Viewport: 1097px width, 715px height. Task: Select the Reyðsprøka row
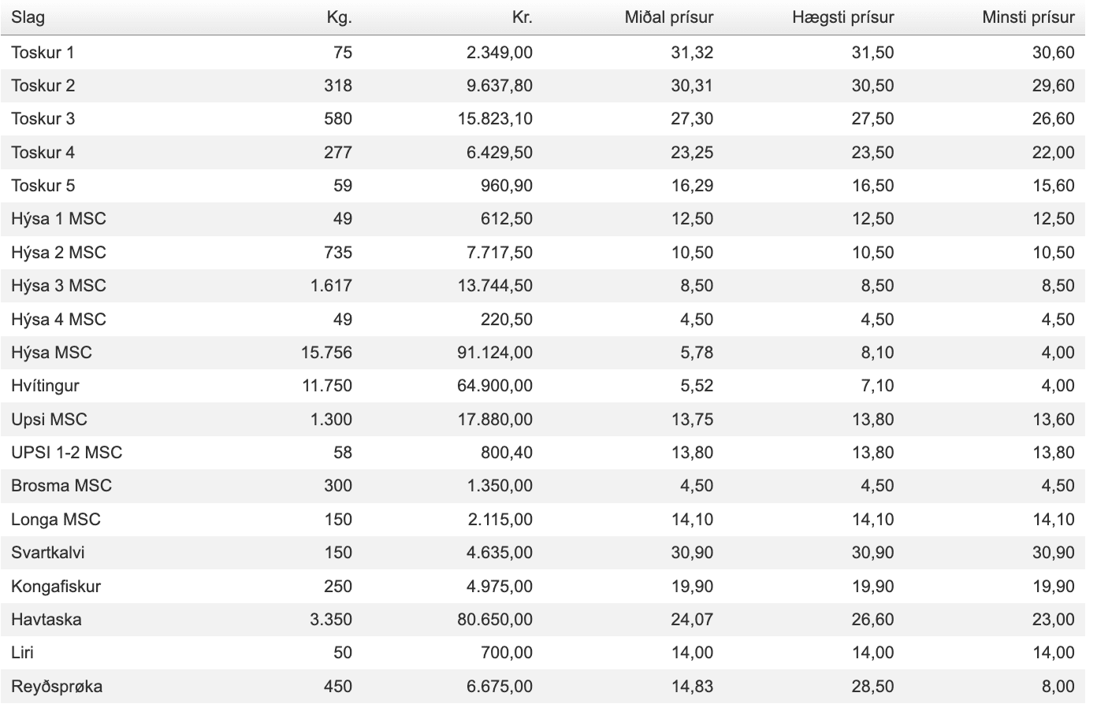coord(543,686)
